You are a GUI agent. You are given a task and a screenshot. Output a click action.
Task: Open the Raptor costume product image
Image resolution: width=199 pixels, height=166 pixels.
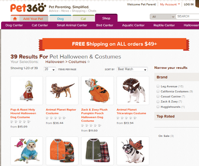tap(62, 90)
